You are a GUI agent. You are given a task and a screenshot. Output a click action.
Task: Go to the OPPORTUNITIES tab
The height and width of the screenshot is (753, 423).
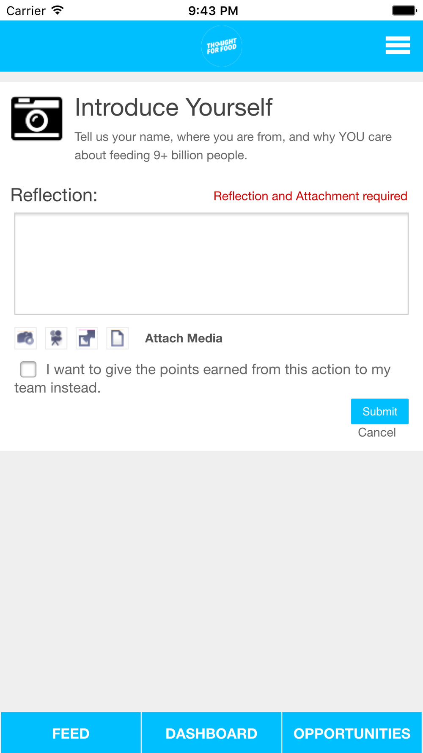click(352, 733)
